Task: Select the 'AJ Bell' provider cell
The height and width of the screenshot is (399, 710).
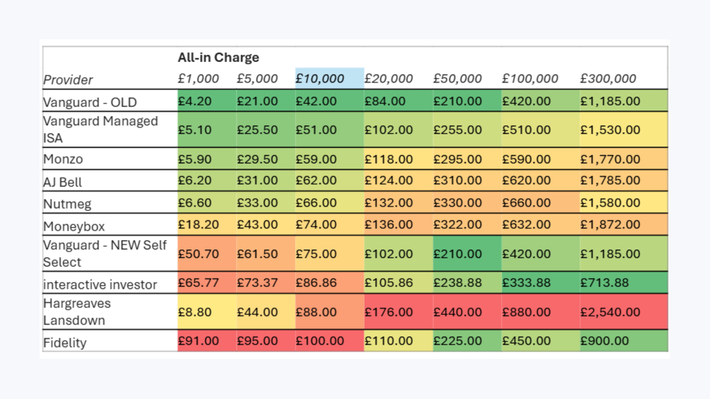Action: click(x=109, y=181)
